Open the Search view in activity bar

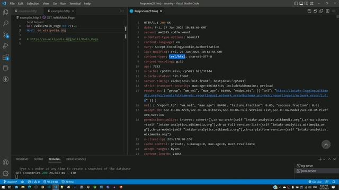point(6,23)
